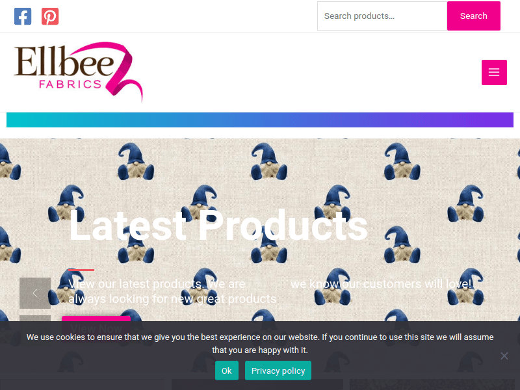Open the Pinterest profile icon
This screenshot has width=520, height=390.
50,16
